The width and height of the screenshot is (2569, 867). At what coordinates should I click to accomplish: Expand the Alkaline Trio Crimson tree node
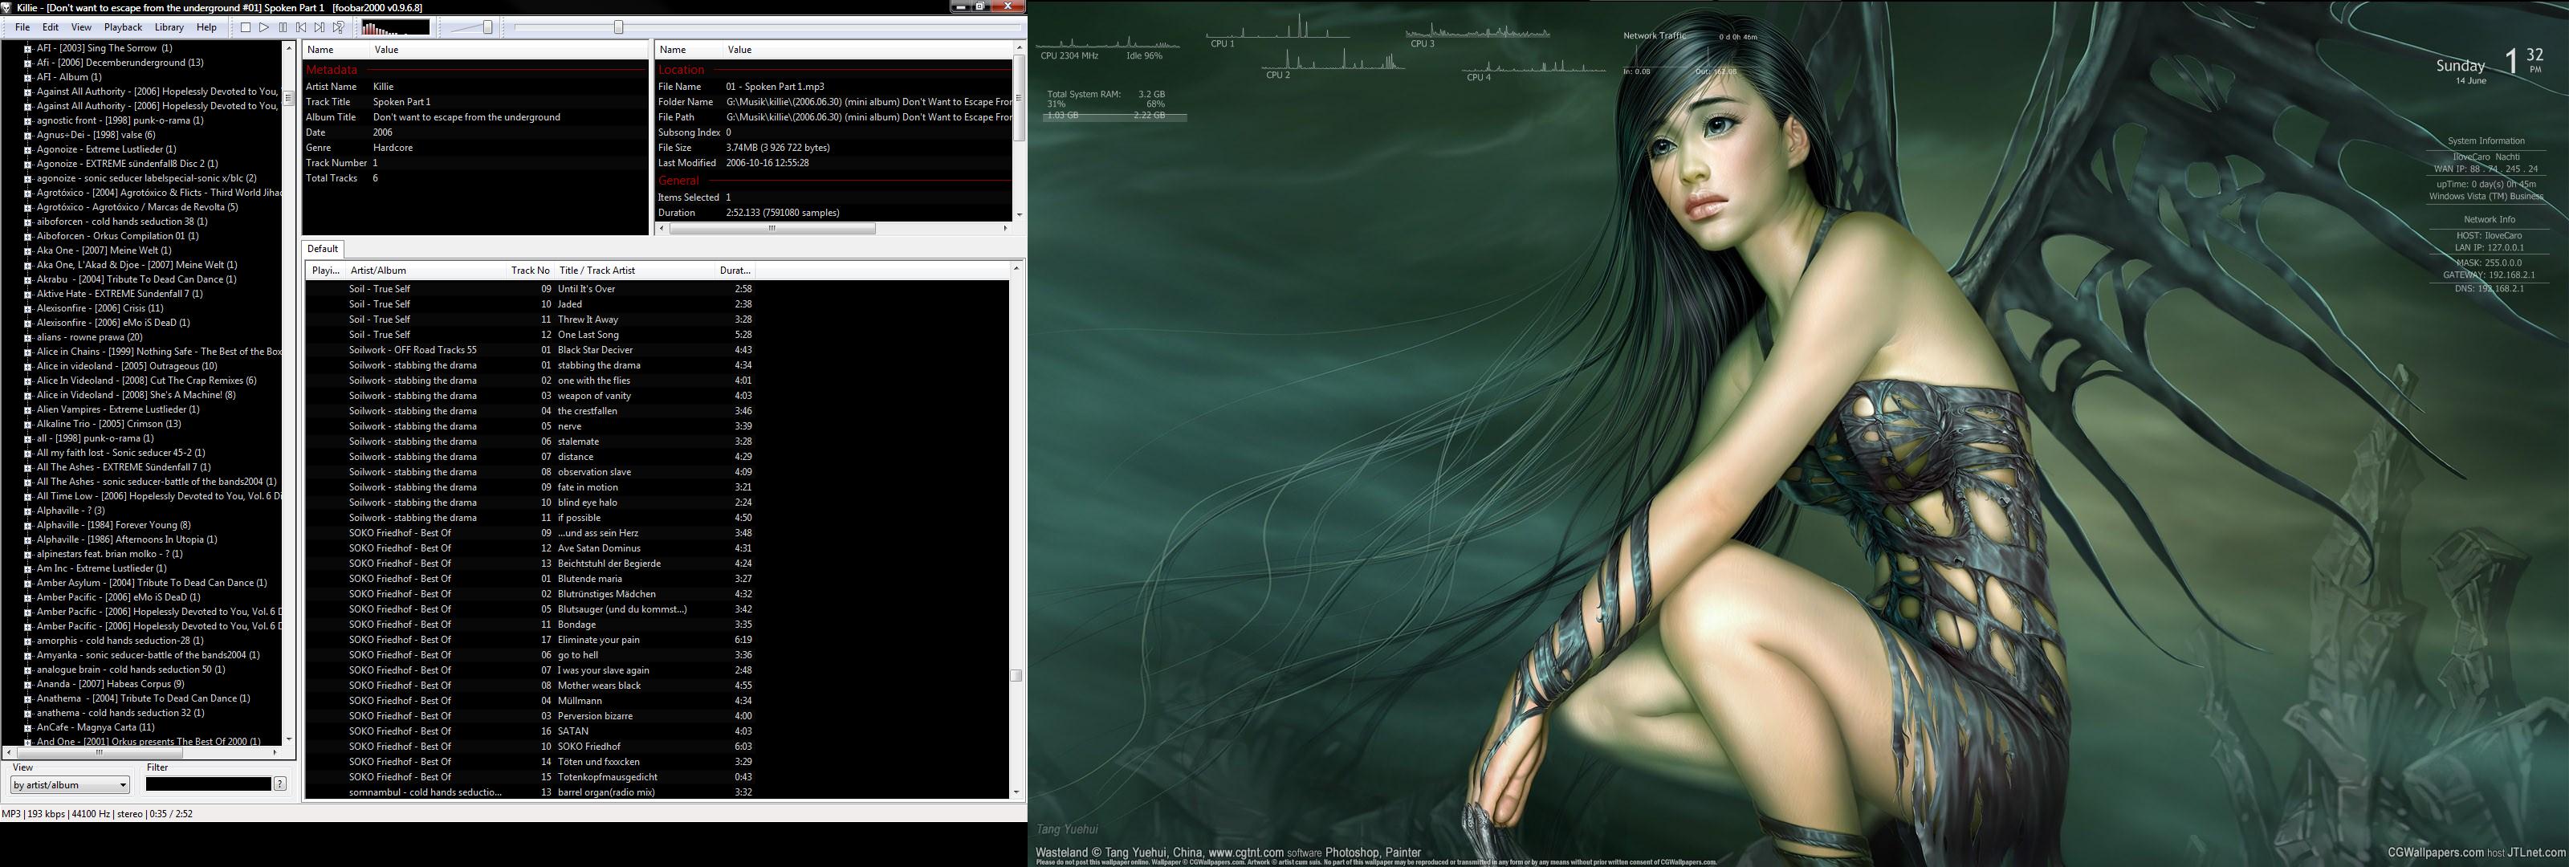point(28,424)
